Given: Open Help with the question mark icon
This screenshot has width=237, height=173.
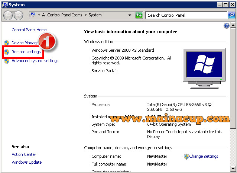Looking at the screenshot, I should 227,26.
